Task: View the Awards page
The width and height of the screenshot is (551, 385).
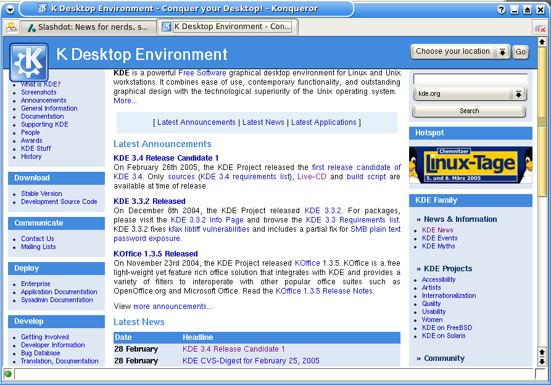Action: click(31, 140)
